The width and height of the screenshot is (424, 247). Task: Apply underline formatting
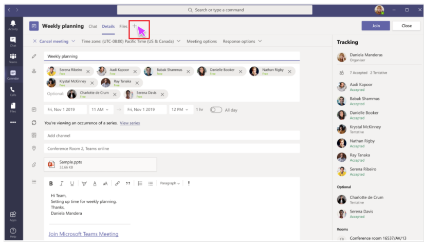pos(72,183)
